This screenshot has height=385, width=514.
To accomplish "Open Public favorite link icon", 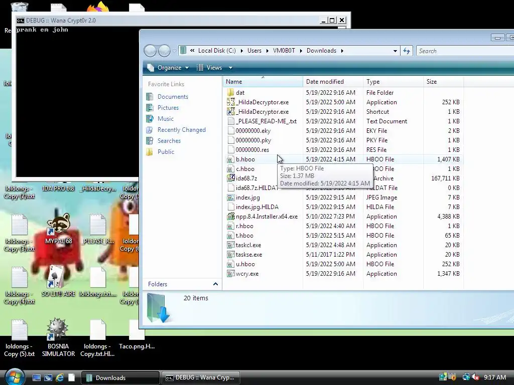I will pos(150,151).
